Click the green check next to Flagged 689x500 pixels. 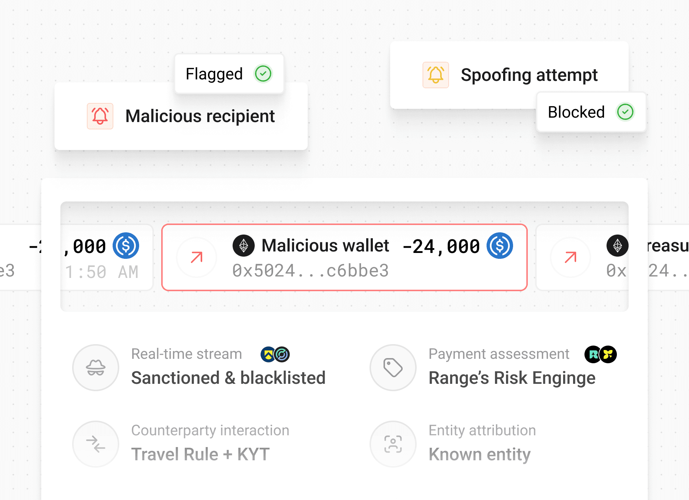point(263,74)
